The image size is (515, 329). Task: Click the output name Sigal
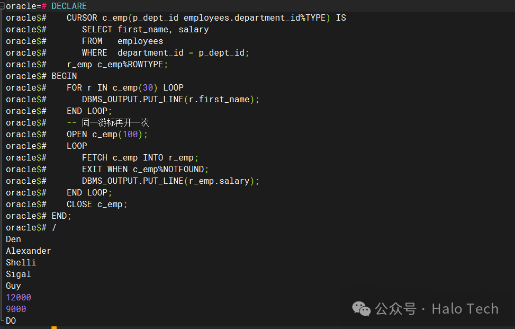(19, 274)
